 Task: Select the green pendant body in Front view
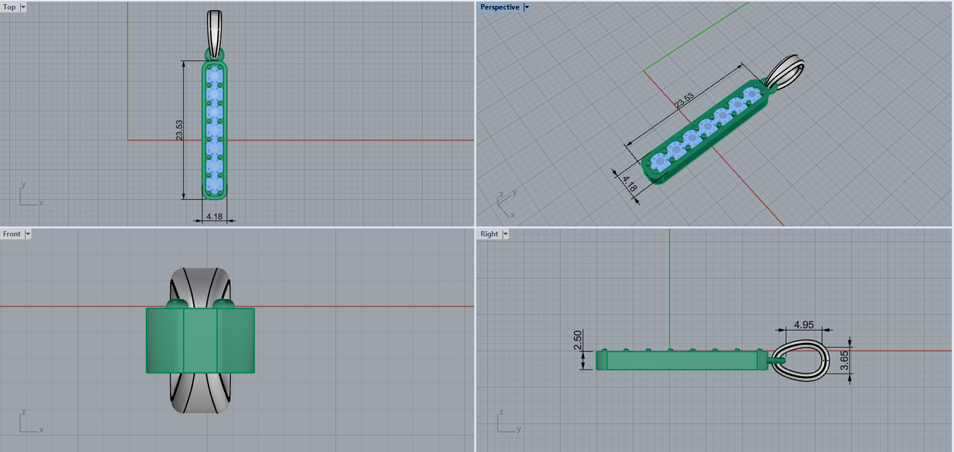[200, 340]
